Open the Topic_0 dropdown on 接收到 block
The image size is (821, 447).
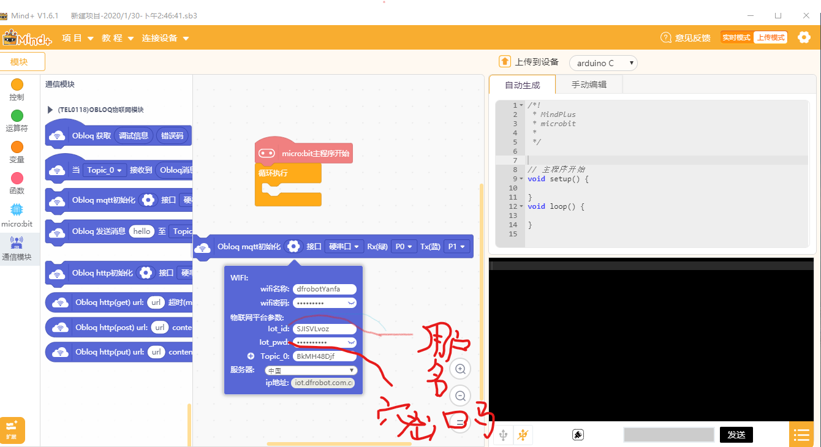(x=104, y=170)
